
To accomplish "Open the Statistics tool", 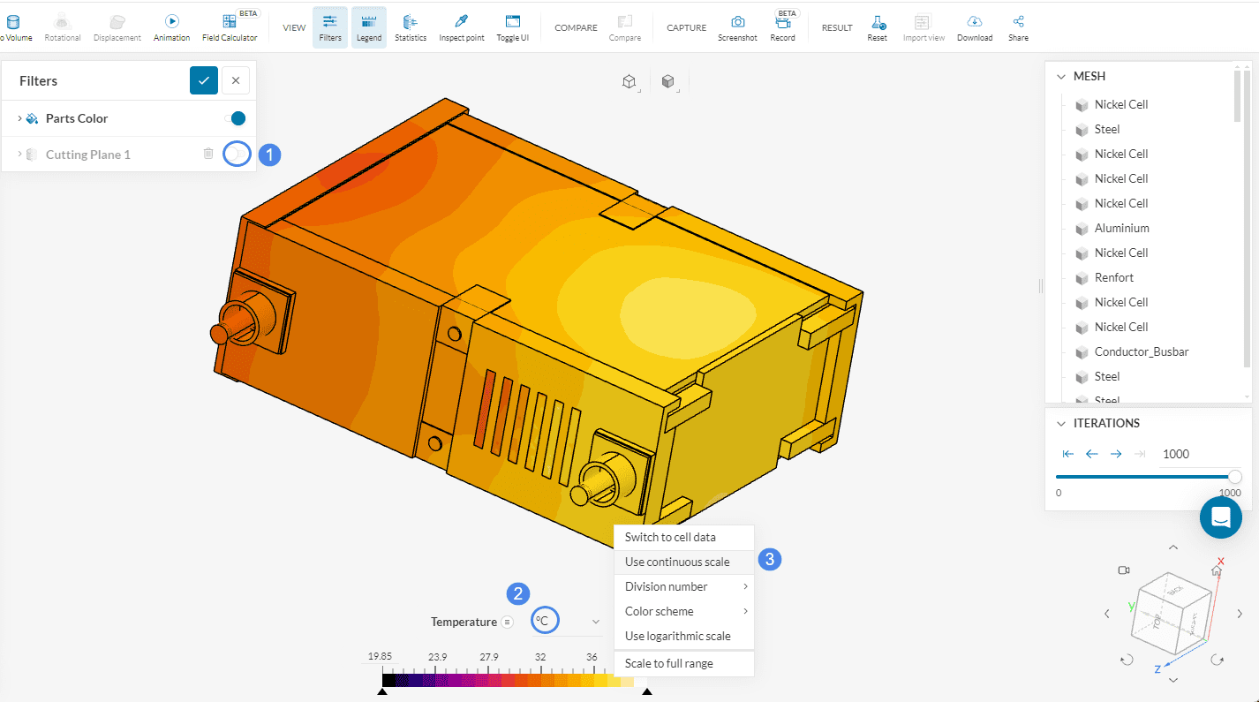I will click(x=411, y=26).
